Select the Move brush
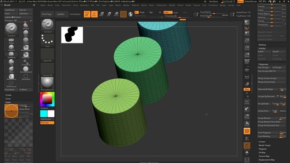290x163 pixels. pyautogui.click(x=11, y=69)
